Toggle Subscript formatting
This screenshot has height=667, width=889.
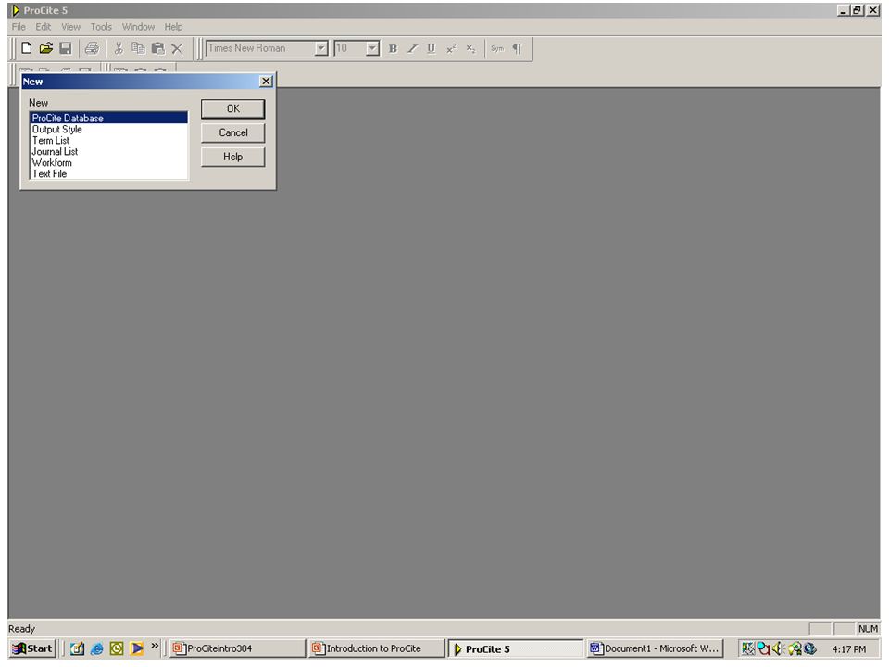click(x=470, y=48)
